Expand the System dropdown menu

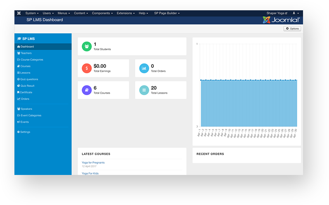[x=32, y=13]
